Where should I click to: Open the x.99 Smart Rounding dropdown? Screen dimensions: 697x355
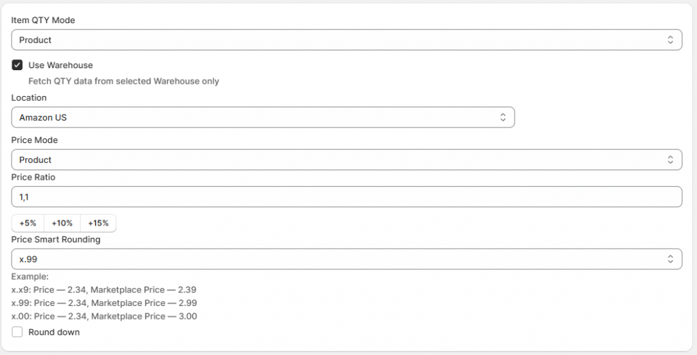coord(340,259)
